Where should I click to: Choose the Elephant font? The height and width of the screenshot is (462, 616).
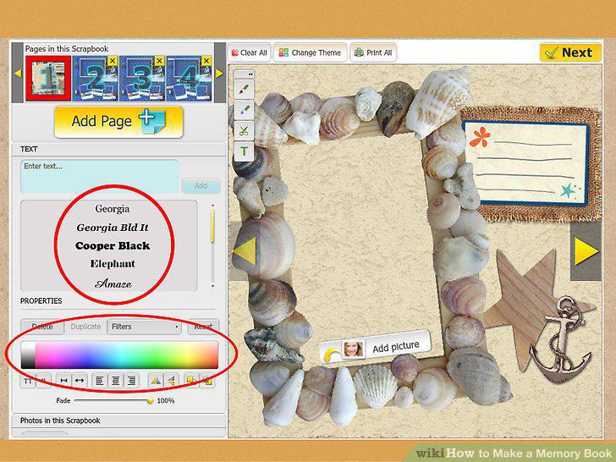pyautogui.click(x=113, y=264)
